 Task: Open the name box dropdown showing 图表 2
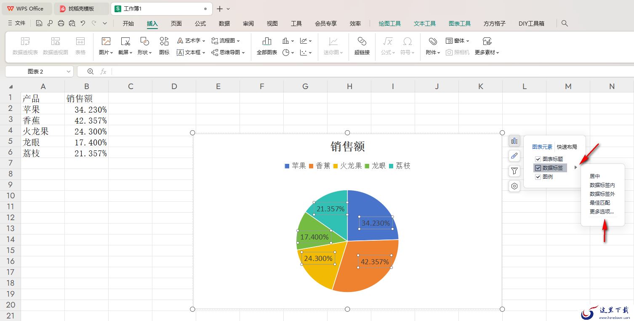coord(68,71)
